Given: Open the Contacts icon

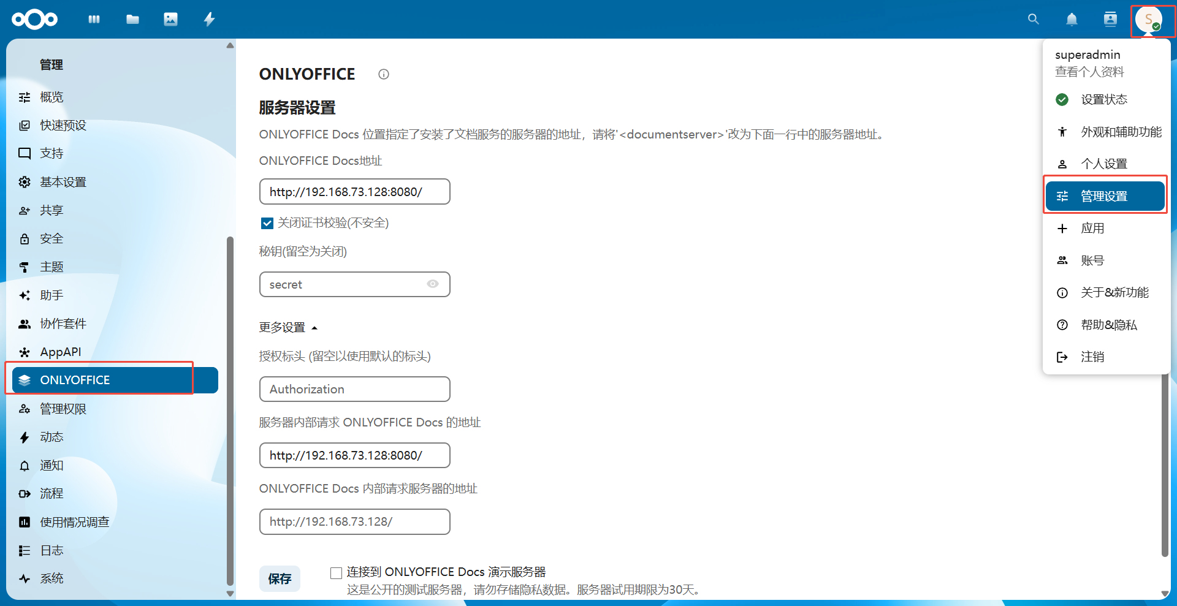Looking at the screenshot, I should (1110, 19).
